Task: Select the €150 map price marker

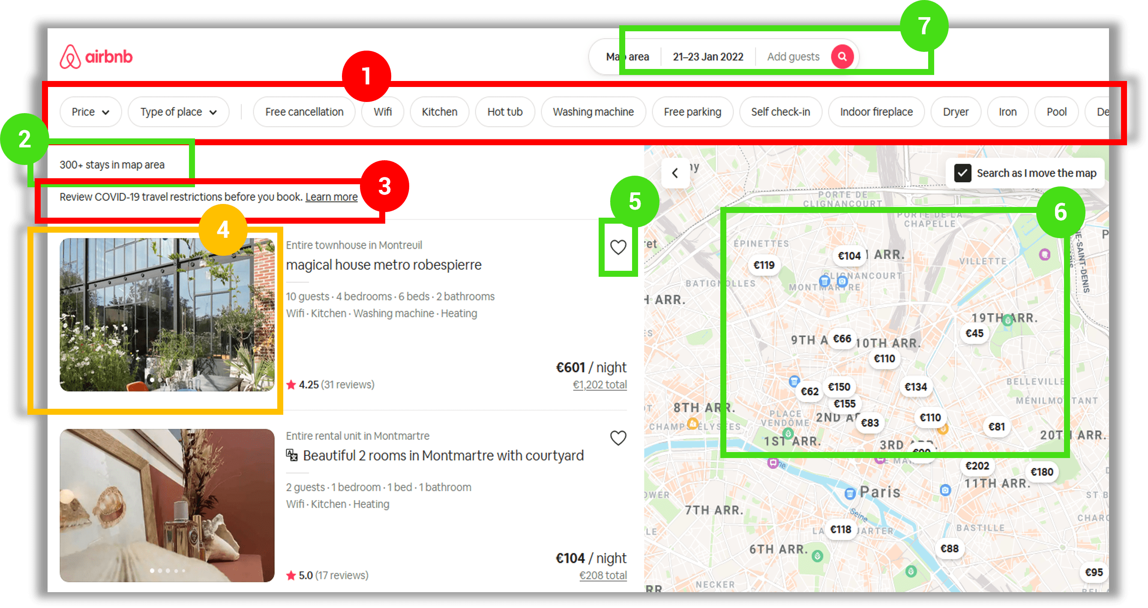Action: click(839, 387)
